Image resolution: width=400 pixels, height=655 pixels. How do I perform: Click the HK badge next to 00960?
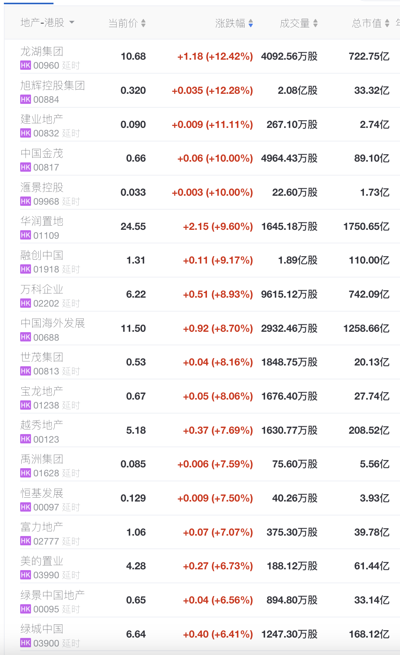(x=26, y=65)
